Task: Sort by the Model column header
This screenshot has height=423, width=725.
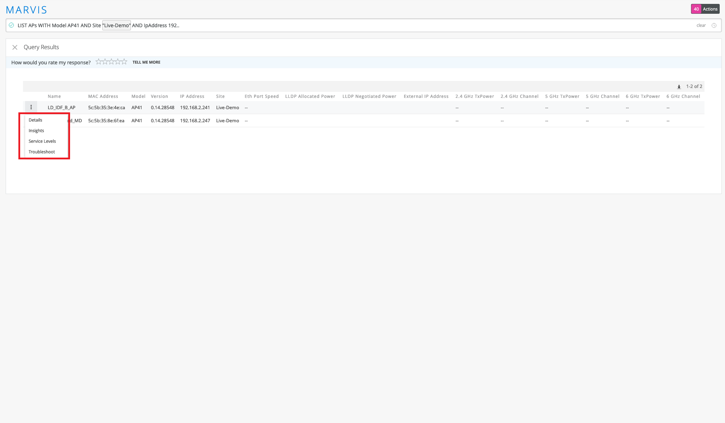Action: (x=138, y=96)
